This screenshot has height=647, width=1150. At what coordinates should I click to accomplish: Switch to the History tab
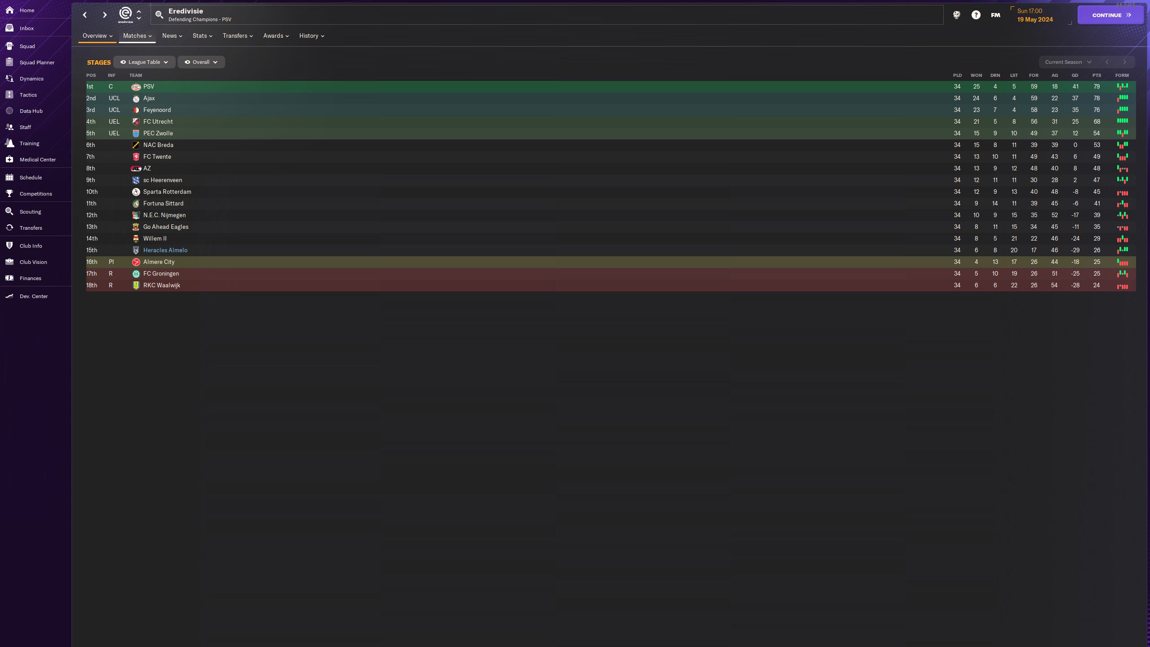(311, 36)
